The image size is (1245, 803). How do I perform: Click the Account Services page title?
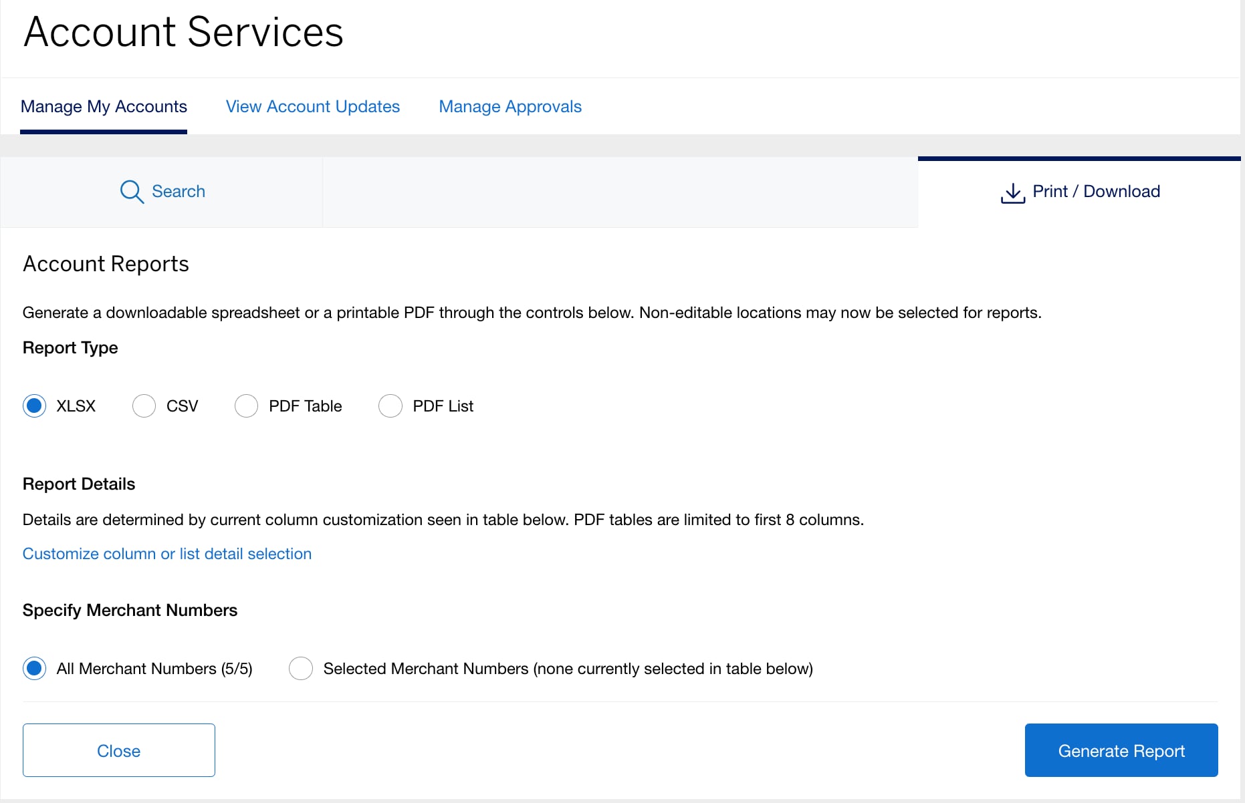[x=183, y=31]
